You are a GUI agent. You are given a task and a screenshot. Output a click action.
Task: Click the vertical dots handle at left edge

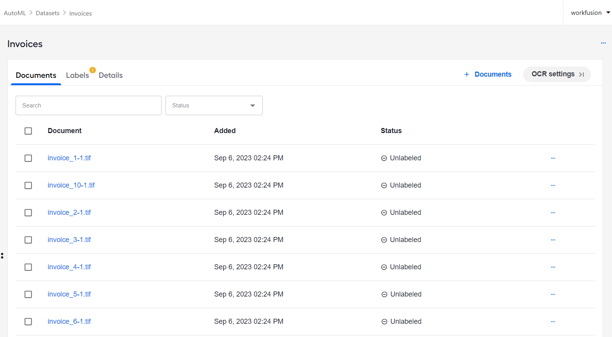2,256
